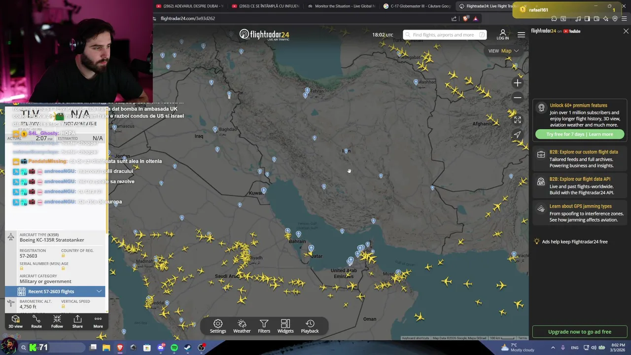Click Try free for 7 days button
The image size is (631, 355).
point(580,134)
